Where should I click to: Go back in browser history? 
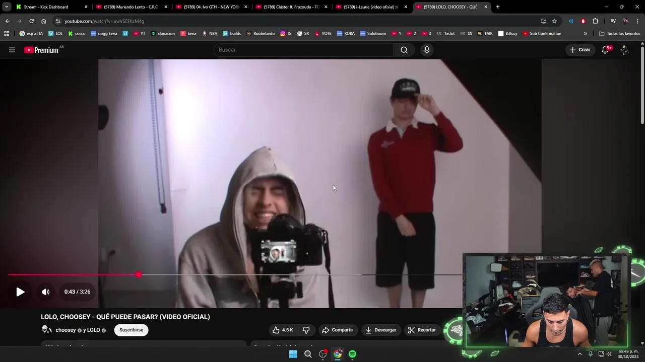(7, 21)
